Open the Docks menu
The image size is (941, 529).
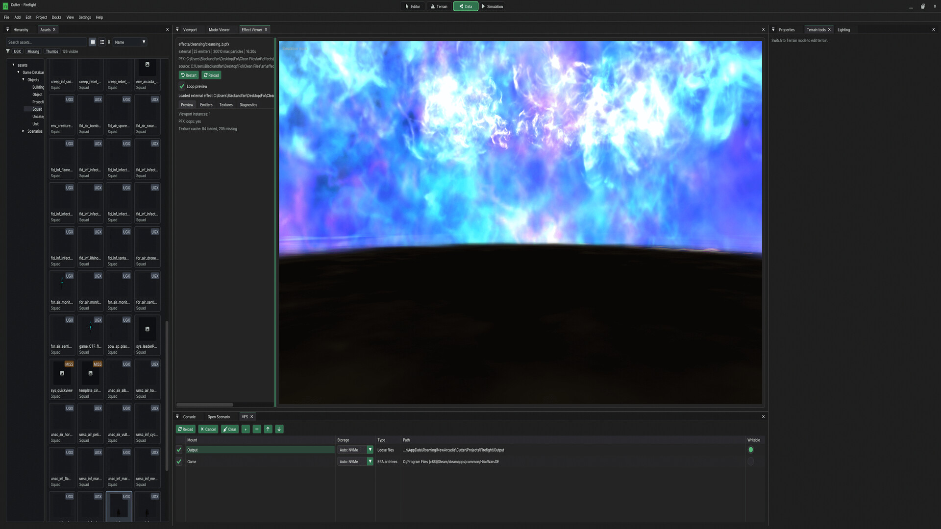tap(57, 17)
